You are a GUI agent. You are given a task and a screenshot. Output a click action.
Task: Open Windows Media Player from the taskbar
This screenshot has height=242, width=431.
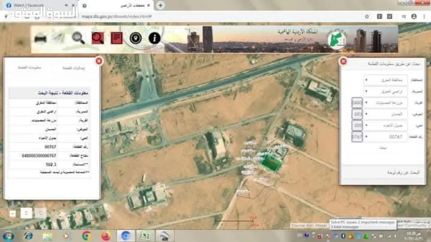pos(67,236)
